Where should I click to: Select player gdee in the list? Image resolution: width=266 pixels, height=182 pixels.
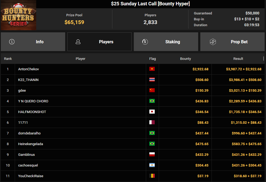22,90
